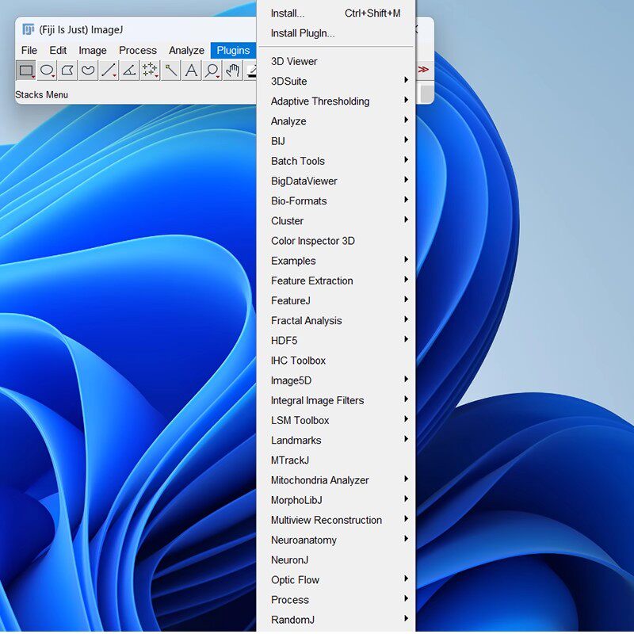Select the Polygon selection tool

[67, 71]
